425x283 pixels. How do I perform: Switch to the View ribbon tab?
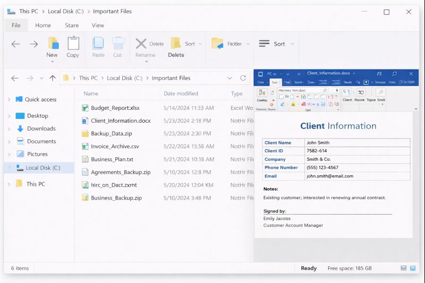click(x=98, y=25)
